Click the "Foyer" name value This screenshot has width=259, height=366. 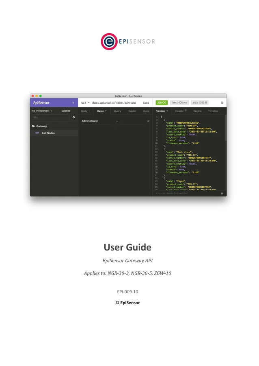point(181,181)
